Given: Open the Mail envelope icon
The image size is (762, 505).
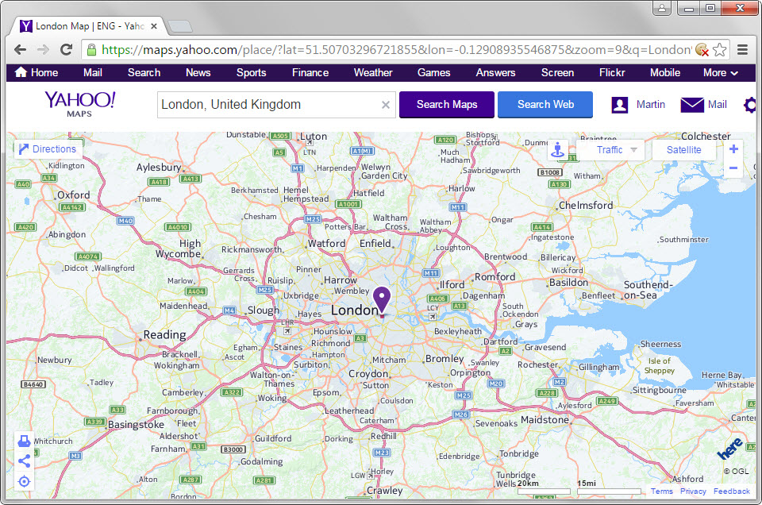Looking at the screenshot, I should point(692,105).
